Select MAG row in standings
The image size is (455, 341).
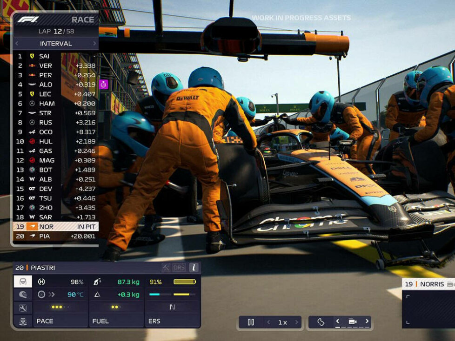(56, 160)
